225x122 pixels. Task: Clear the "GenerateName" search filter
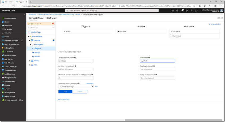click(53, 24)
